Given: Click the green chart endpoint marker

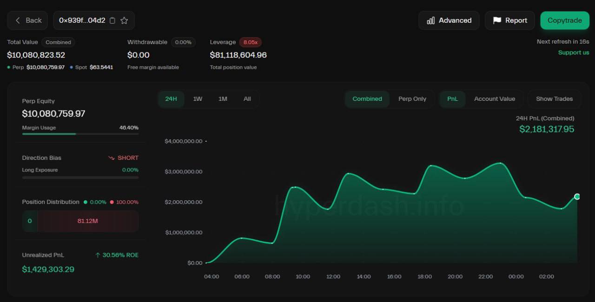Looking at the screenshot, I should (x=577, y=197).
